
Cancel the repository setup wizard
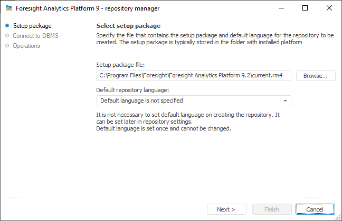pos(315,209)
